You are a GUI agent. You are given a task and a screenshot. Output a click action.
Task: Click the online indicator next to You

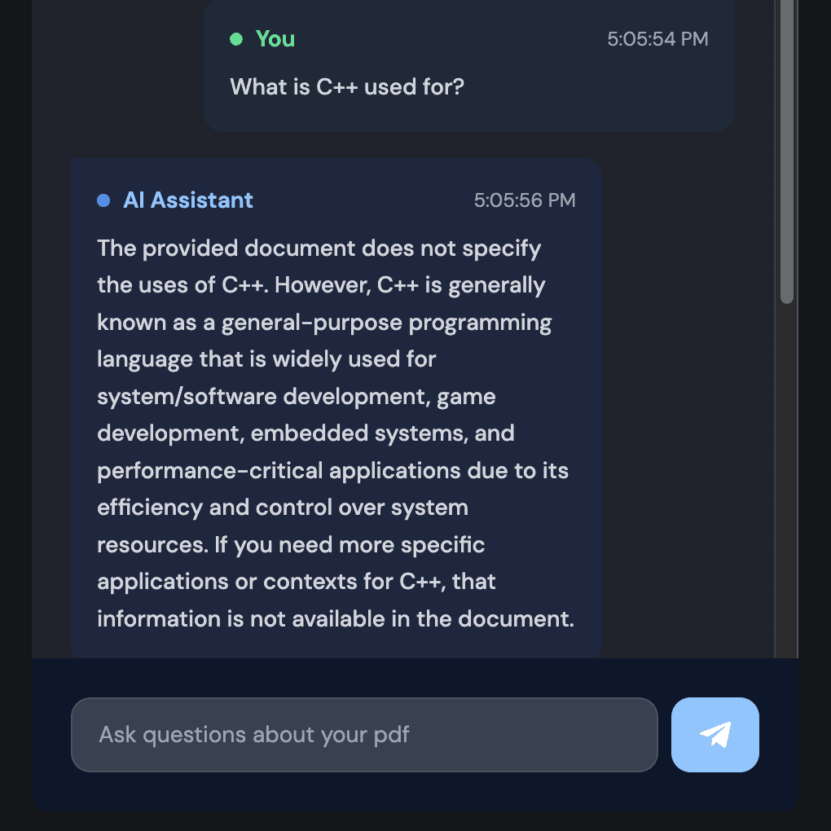235,37
